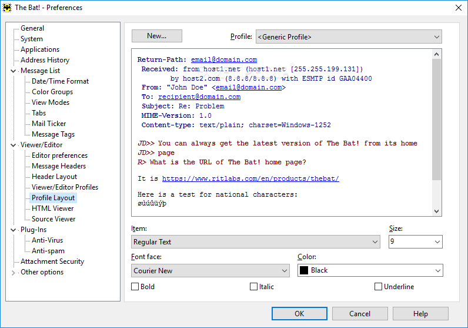Close the Preferences dialog
This screenshot has height=328, width=468.
(459, 8)
